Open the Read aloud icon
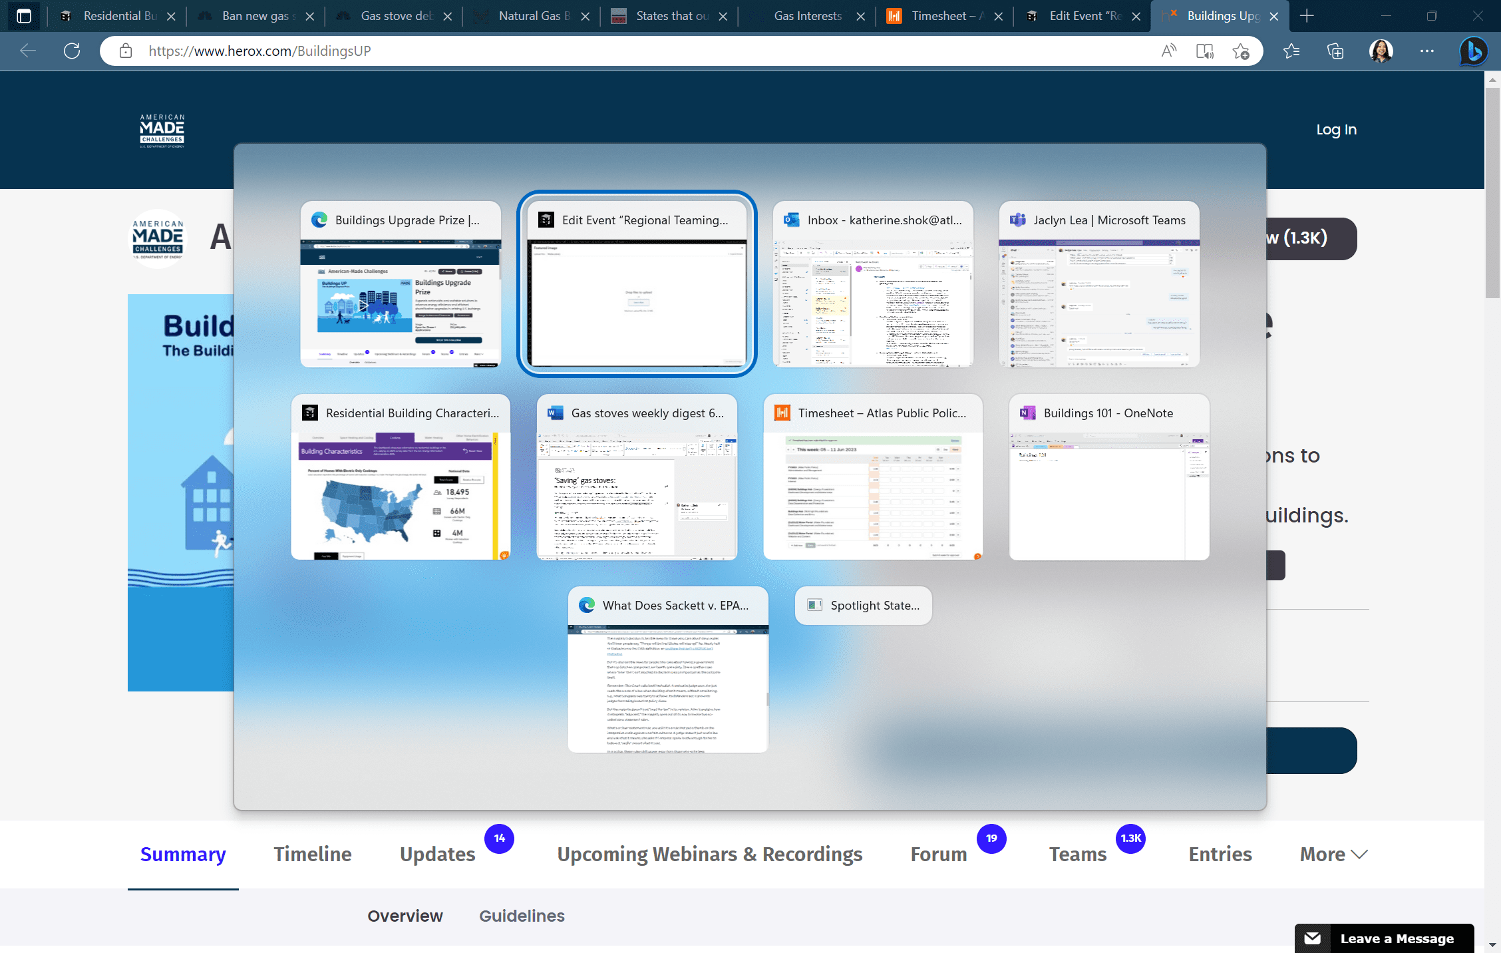This screenshot has width=1501, height=953. 1168,51
